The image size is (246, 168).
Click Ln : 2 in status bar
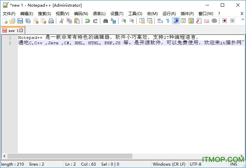[70, 164]
